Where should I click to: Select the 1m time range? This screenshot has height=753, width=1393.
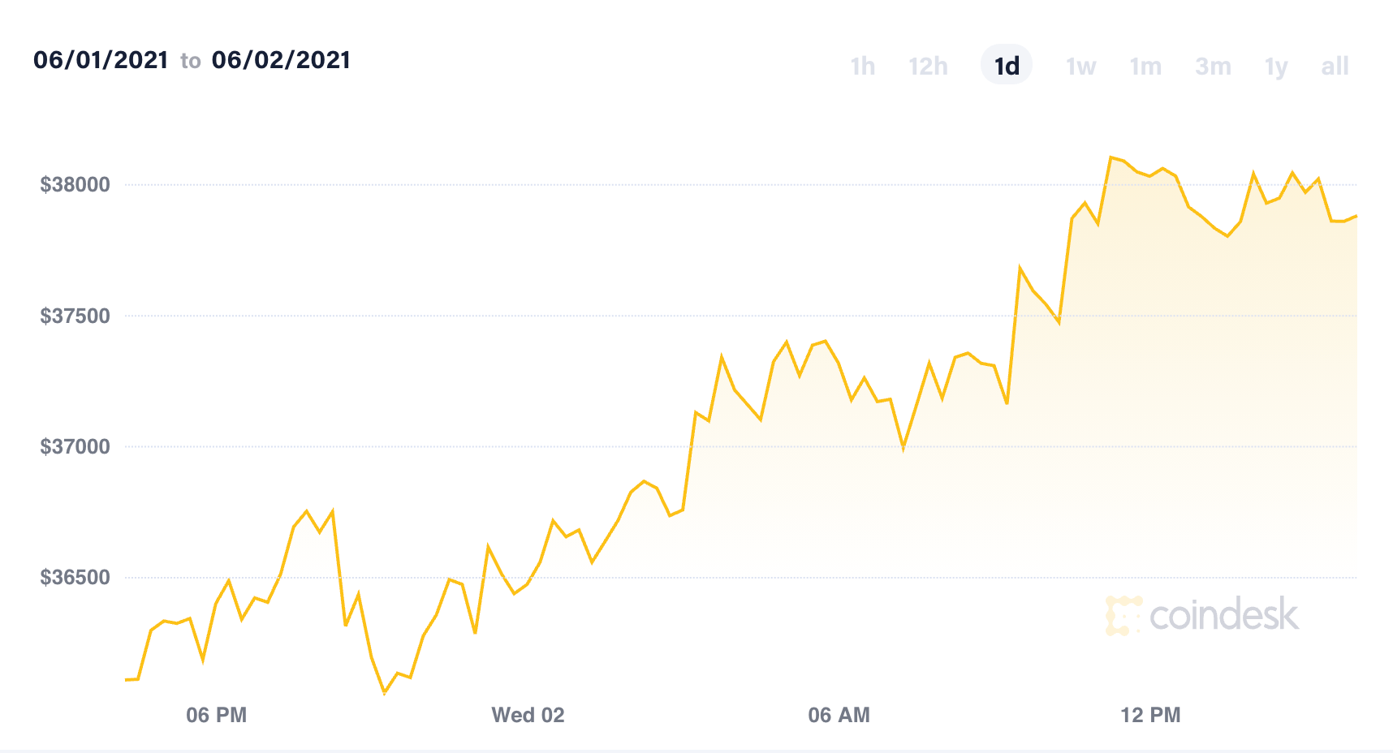[x=1145, y=66]
